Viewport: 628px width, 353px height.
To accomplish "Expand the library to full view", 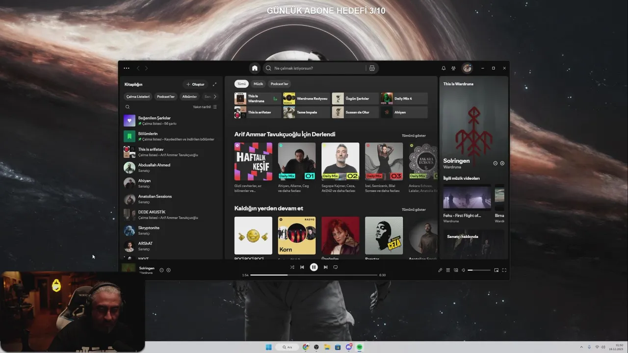I will 214,84.
